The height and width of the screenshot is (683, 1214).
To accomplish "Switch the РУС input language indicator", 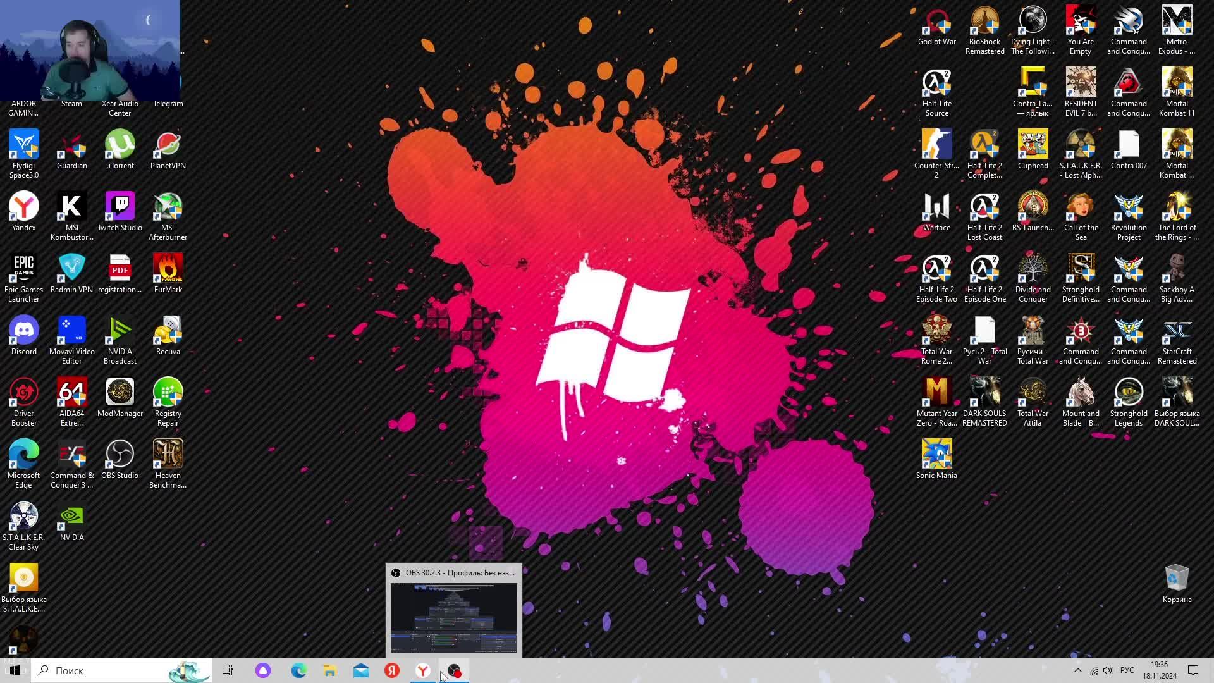I will click(1127, 670).
